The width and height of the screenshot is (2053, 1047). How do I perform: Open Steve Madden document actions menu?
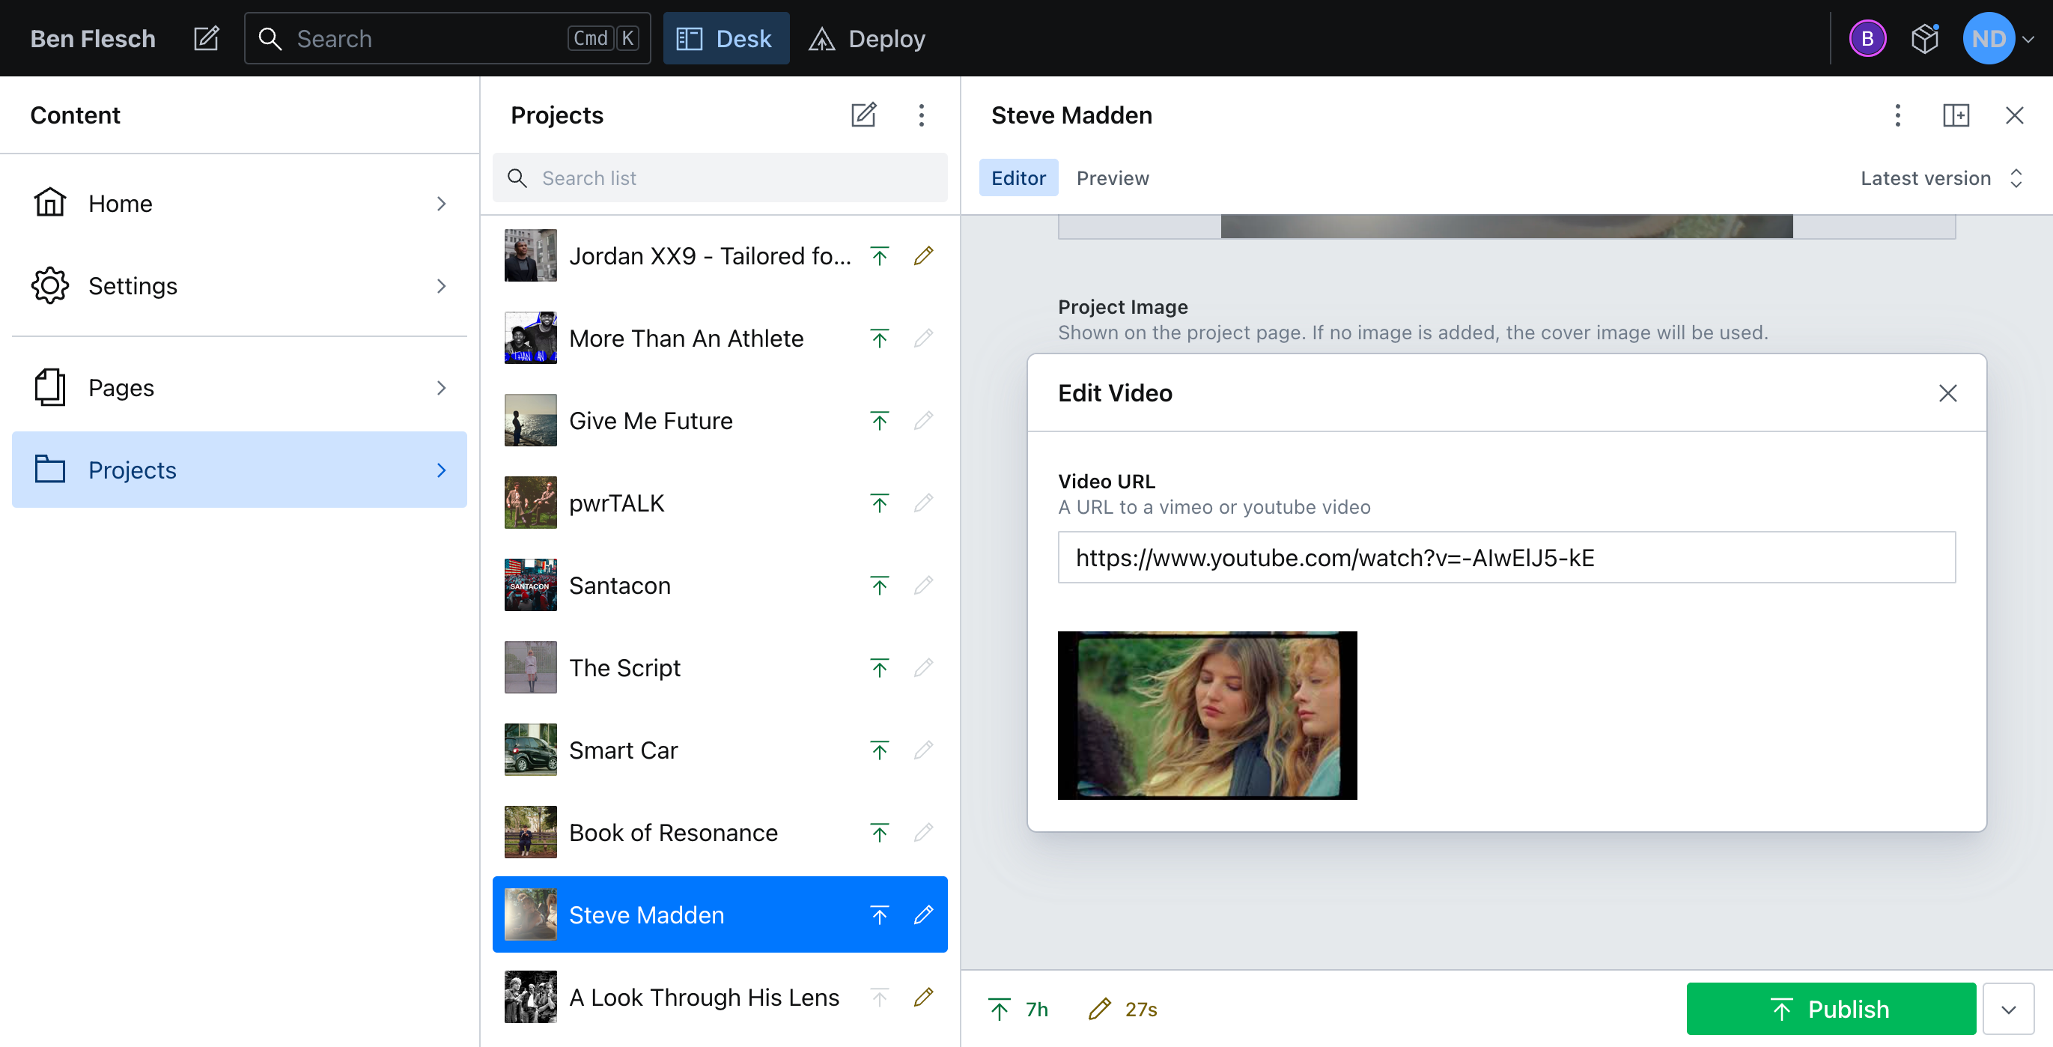point(1897,115)
